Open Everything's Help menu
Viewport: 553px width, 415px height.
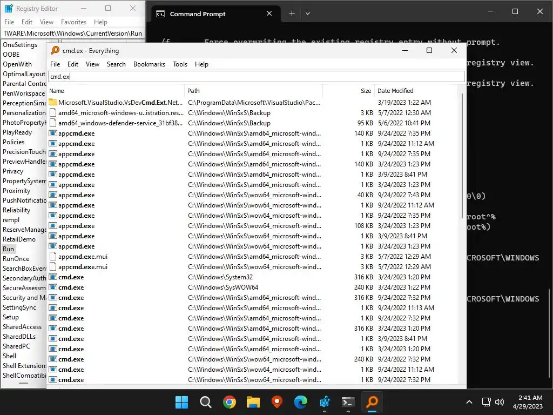pos(201,64)
